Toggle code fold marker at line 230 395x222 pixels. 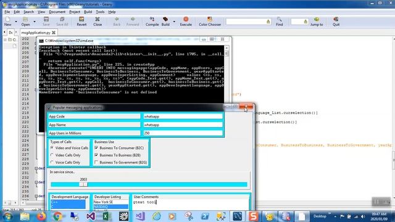point(36,168)
